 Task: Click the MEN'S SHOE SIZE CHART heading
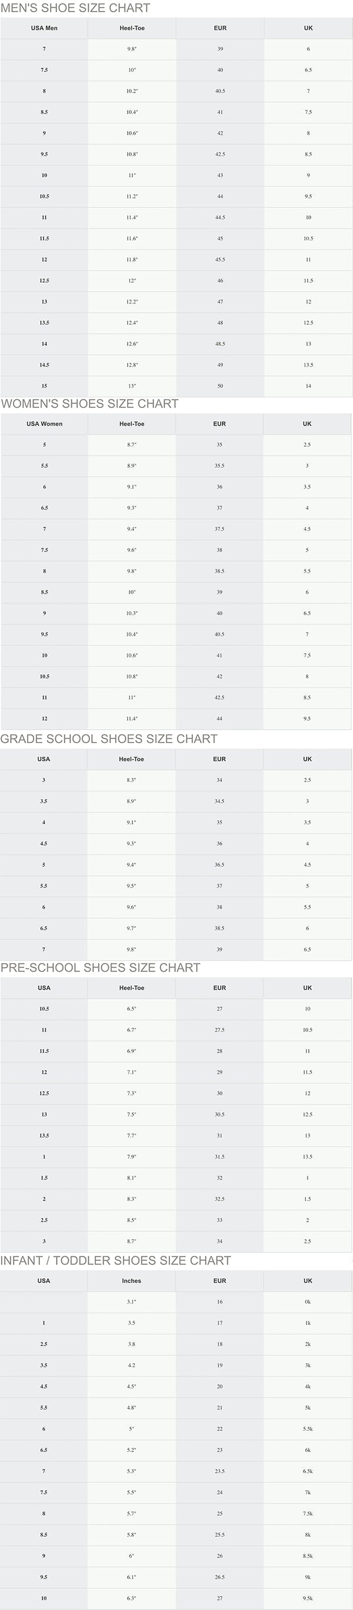tap(75, 8)
